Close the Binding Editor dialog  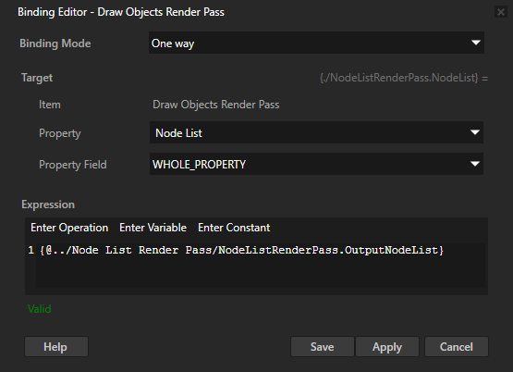[501, 12]
